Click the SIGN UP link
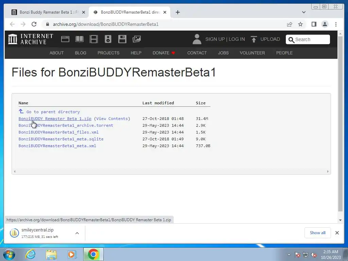Viewport: 348px width, 261px height. pyautogui.click(x=215, y=39)
